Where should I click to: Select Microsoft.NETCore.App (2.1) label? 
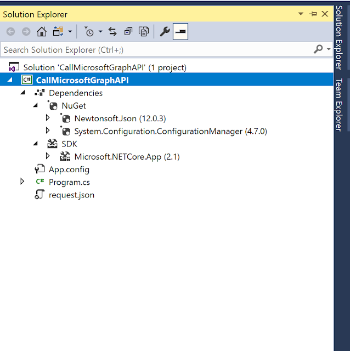pyautogui.click(x=127, y=157)
